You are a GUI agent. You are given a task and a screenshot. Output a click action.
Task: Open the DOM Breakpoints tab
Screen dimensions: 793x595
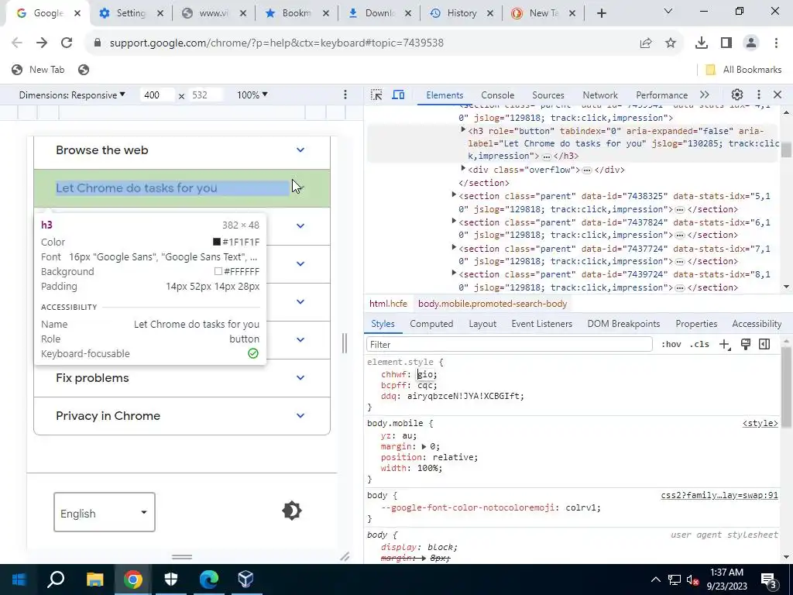623,324
